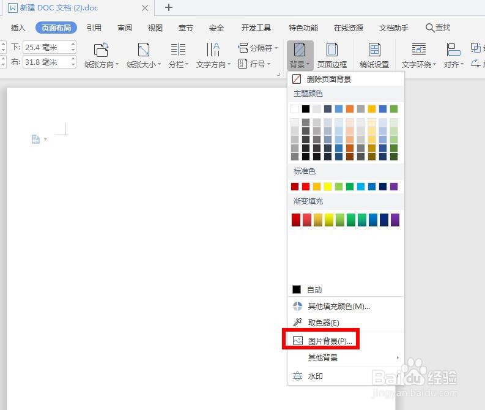Viewport: 485px width, 410px height.
Task: Choose 取色器(E) menu entry
Action: [346, 322]
